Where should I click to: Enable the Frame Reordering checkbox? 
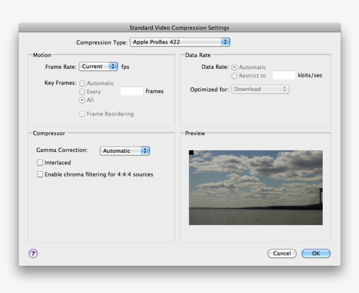click(x=82, y=114)
